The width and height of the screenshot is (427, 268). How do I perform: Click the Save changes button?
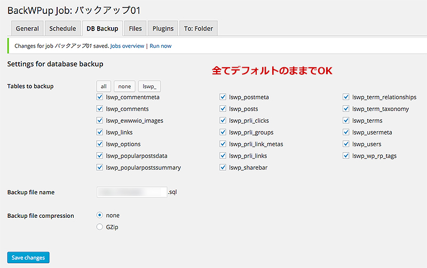coord(28,257)
